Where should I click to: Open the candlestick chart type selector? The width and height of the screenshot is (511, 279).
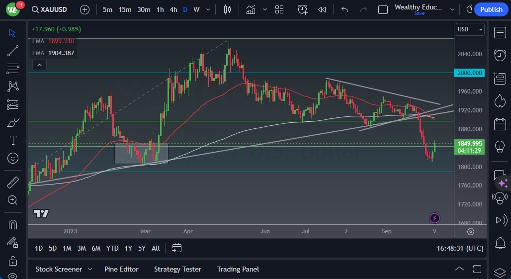point(228,9)
